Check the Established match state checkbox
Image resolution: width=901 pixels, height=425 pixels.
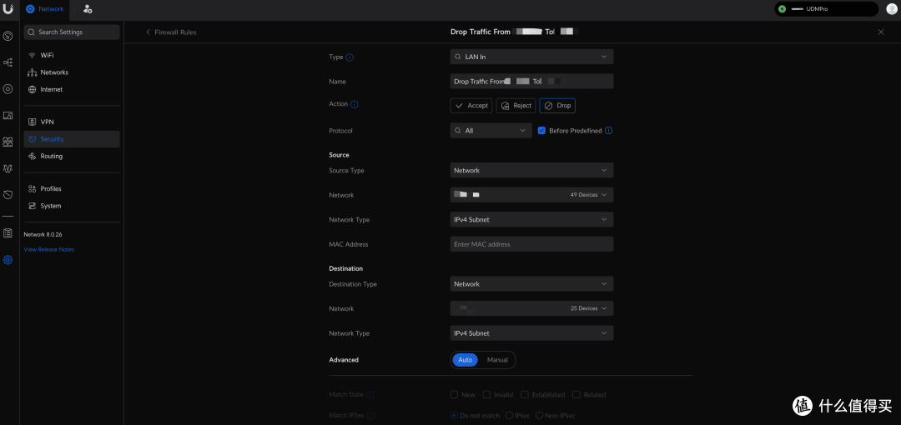[x=525, y=394]
